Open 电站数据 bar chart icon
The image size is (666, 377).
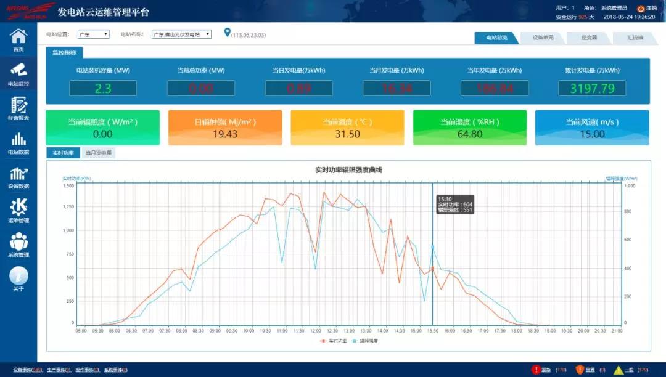[18, 139]
